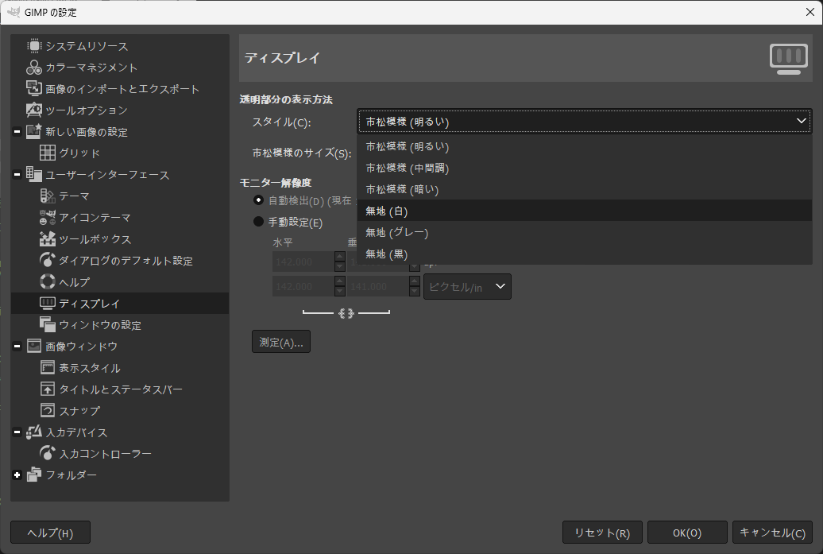Click the 入力デバイス icon
The image size is (823, 554).
tap(34, 432)
